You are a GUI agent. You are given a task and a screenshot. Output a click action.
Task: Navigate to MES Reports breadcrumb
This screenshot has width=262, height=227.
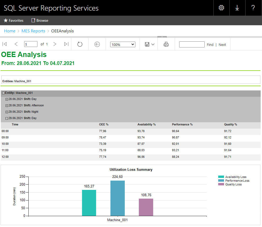click(x=33, y=31)
